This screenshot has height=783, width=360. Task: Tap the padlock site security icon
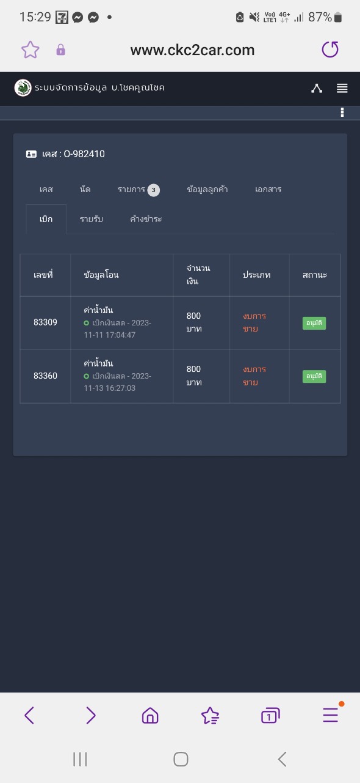pos(60,50)
